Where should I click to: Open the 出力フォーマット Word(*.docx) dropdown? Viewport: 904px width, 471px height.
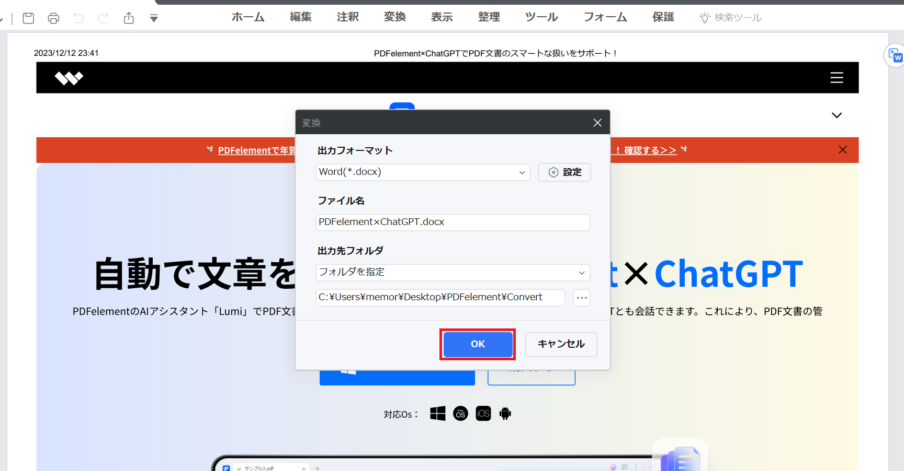pyautogui.click(x=423, y=172)
